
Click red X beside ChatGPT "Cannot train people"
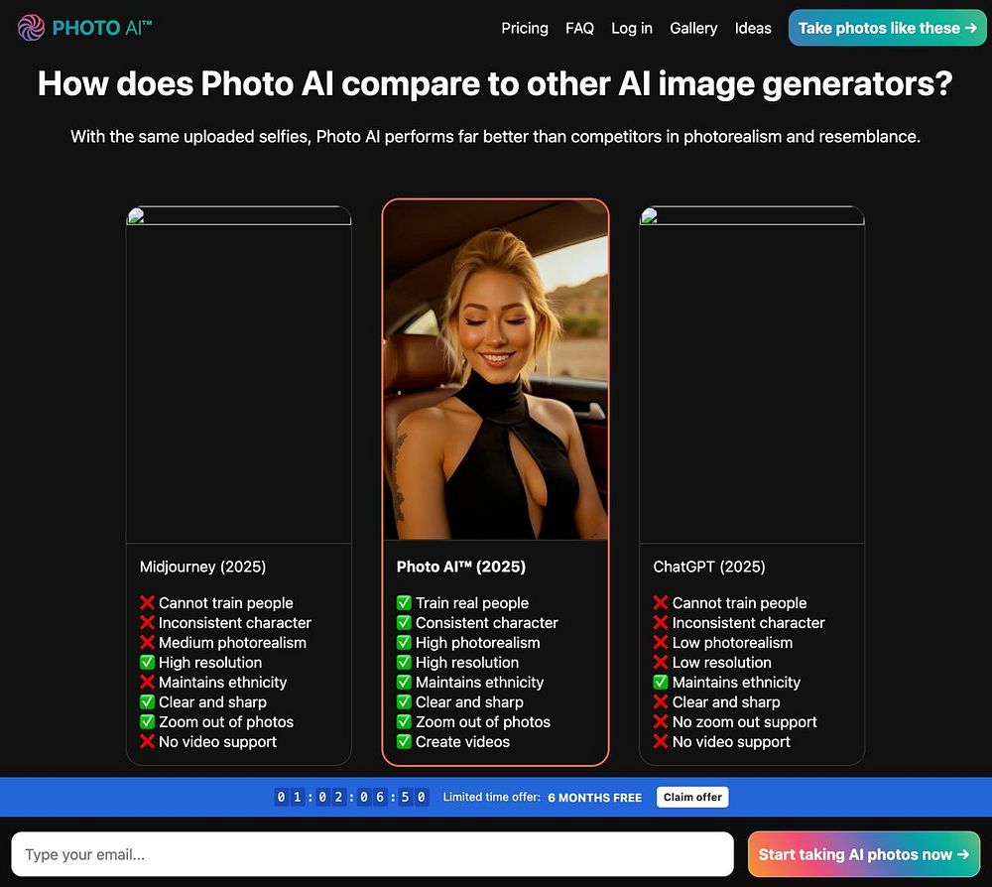(661, 602)
